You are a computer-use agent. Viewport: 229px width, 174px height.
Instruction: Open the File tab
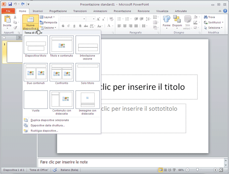[x=8, y=11]
